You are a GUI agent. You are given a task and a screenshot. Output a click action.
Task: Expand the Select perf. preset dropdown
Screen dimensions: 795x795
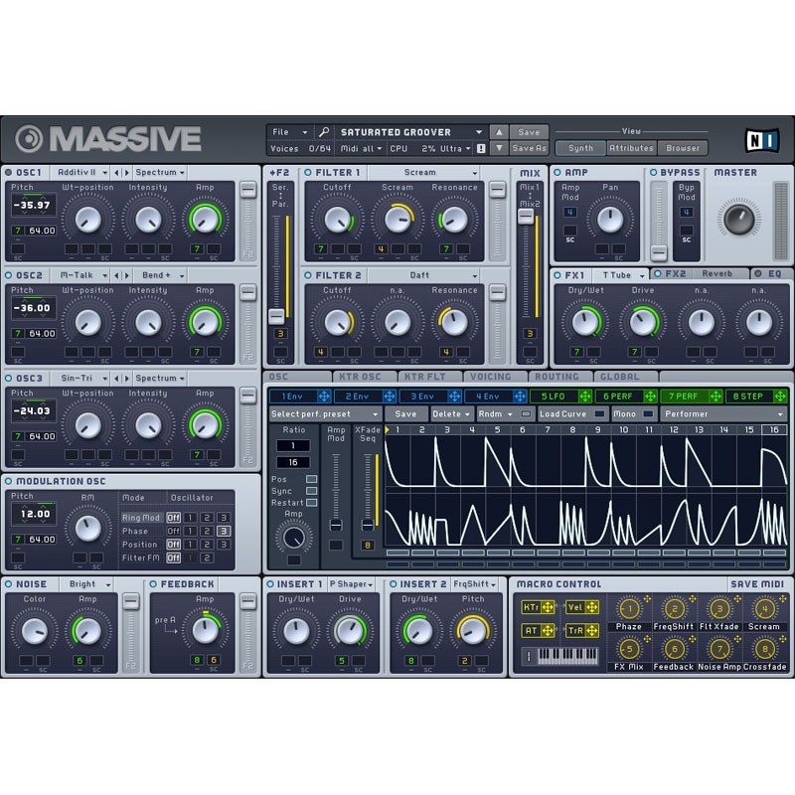(325, 413)
